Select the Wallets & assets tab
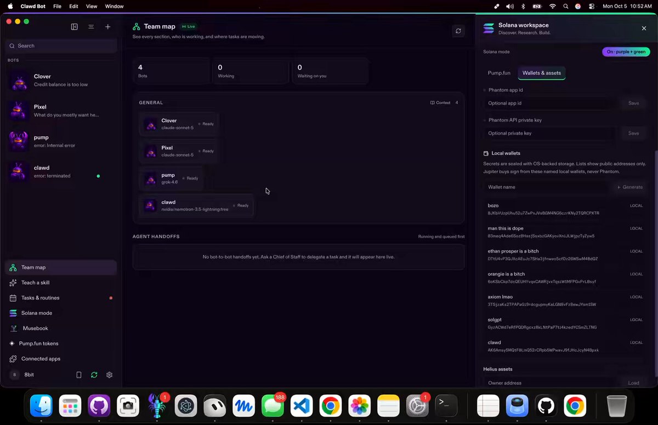Viewport: 658px width, 425px height. point(542,73)
